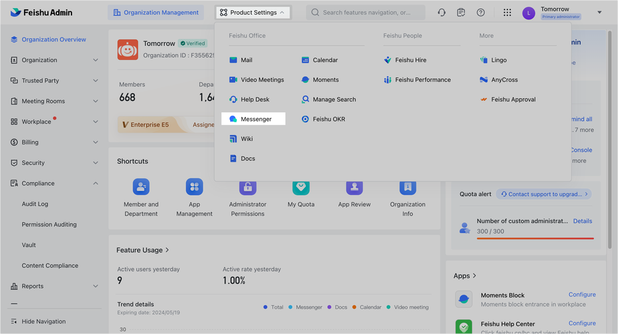Open AnyCross product settings
This screenshot has height=334, width=618.
498,79
